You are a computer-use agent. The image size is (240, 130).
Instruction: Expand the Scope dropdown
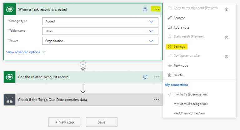[x=151, y=41]
